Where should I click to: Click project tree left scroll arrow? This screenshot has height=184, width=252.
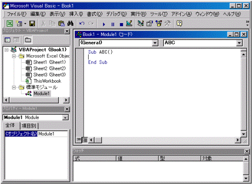(x=6, y=100)
